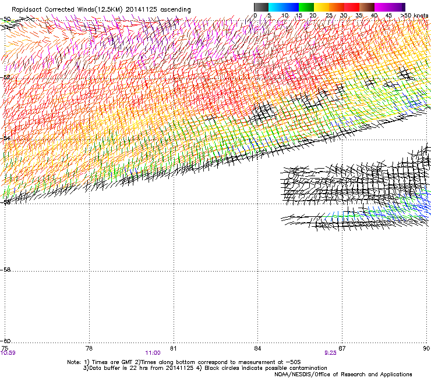
Task: Click the '0' label under the color legend
Action: click(255, 16)
